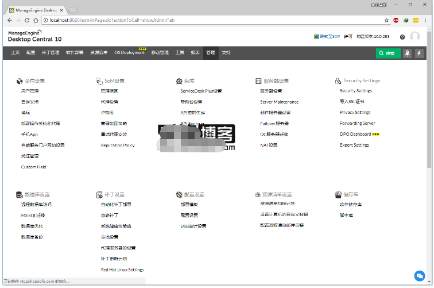Open the 许可 license link
Screen dimensions: 434x288
click(x=348, y=37)
